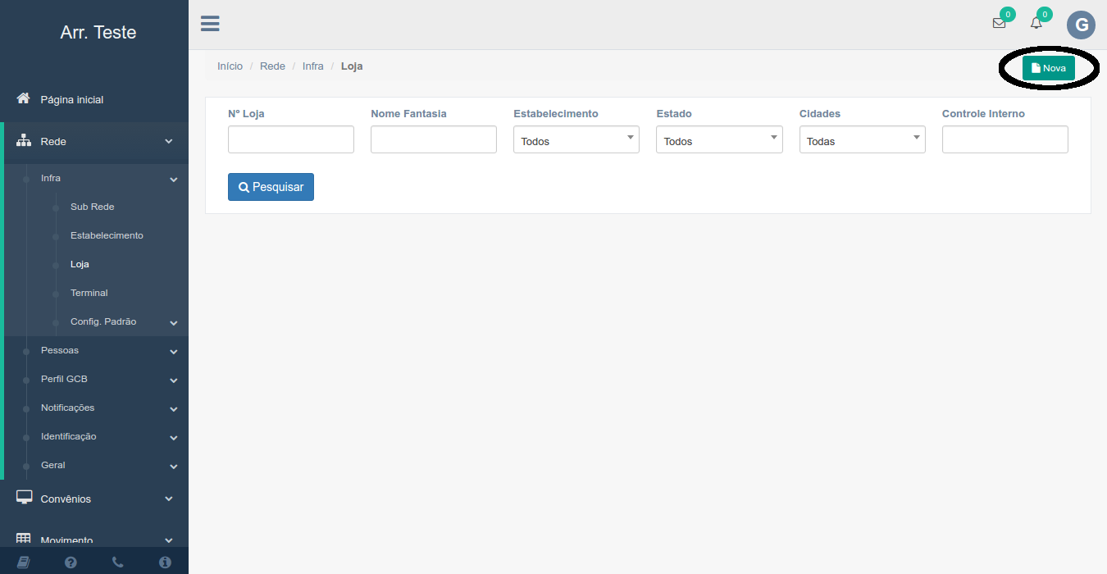Open the bell alerts icon

coord(1036,23)
